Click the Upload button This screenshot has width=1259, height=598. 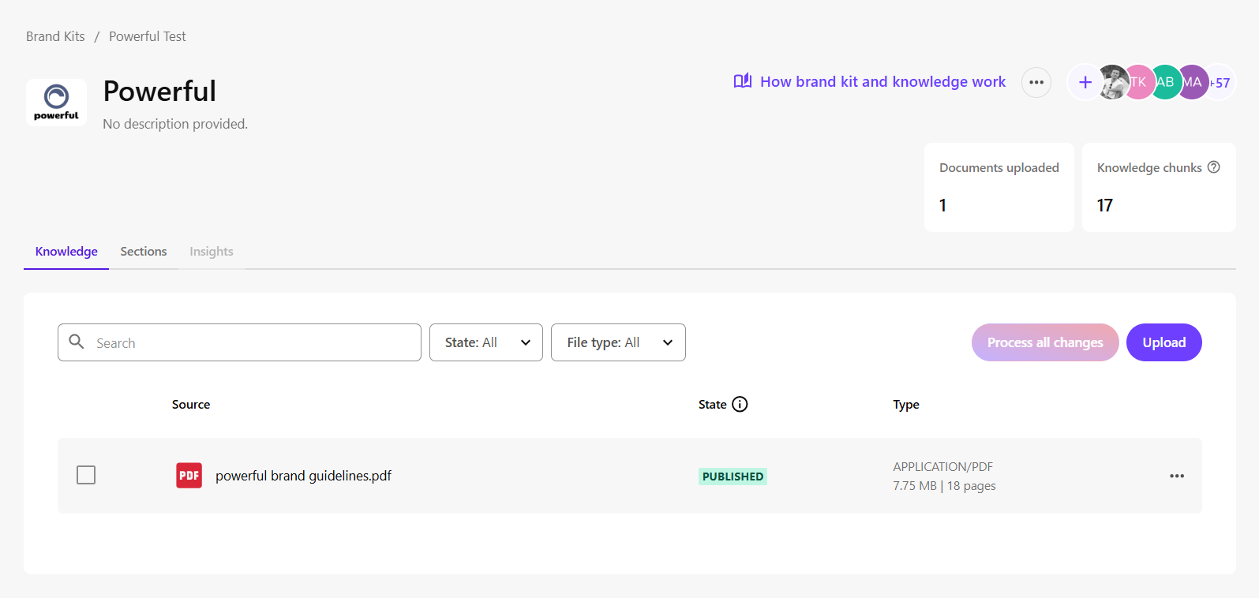1164,342
